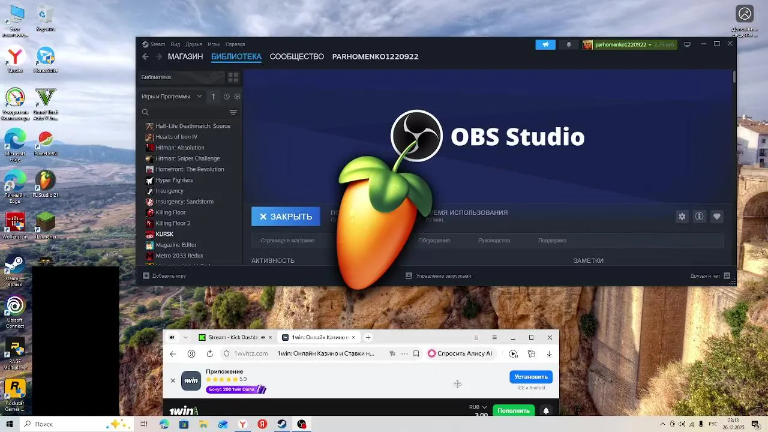The width and height of the screenshot is (768, 432).
Task: Click the blue ЗАКРЫТЬ button
Action: click(286, 217)
